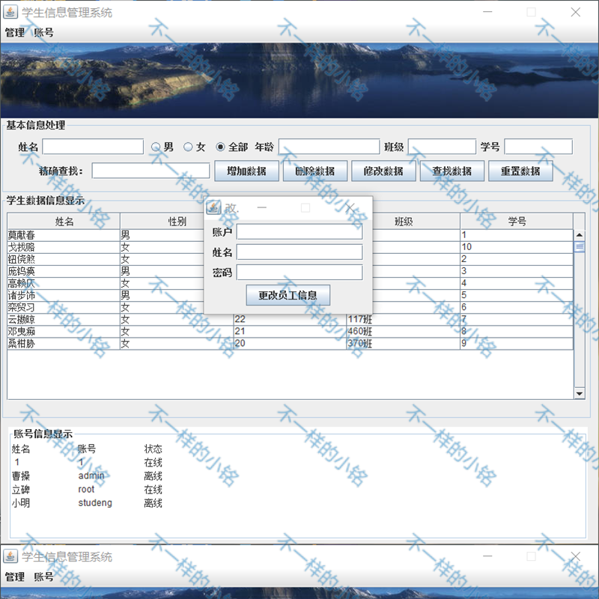The height and width of the screenshot is (599, 599).
Task: Click the 密码 field in dialog
Action: pyautogui.click(x=299, y=273)
